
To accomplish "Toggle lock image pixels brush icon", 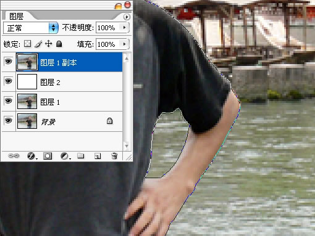I will 38,44.
